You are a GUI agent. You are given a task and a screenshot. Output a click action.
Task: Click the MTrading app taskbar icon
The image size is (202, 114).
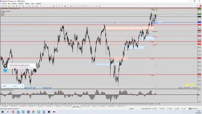tap(54, 112)
